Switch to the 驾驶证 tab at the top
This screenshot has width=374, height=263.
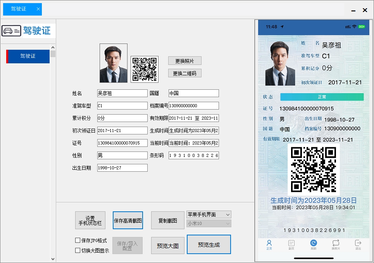click(19, 9)
